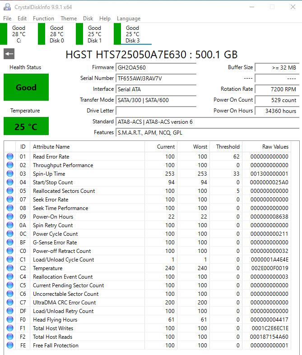Select the Total Host Reads row name

[52, 336]
